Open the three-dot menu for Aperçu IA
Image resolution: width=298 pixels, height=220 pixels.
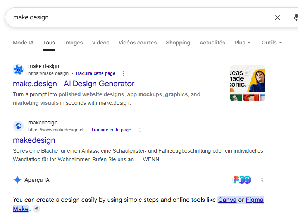tap(262, 180)
